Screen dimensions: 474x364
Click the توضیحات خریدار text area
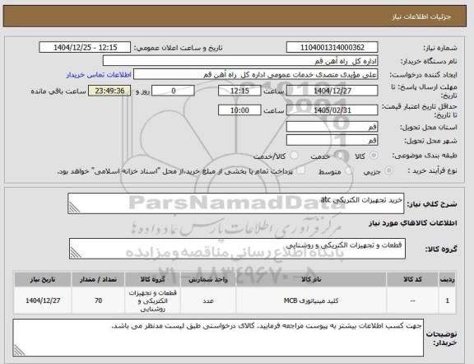(x=218, y=338)
